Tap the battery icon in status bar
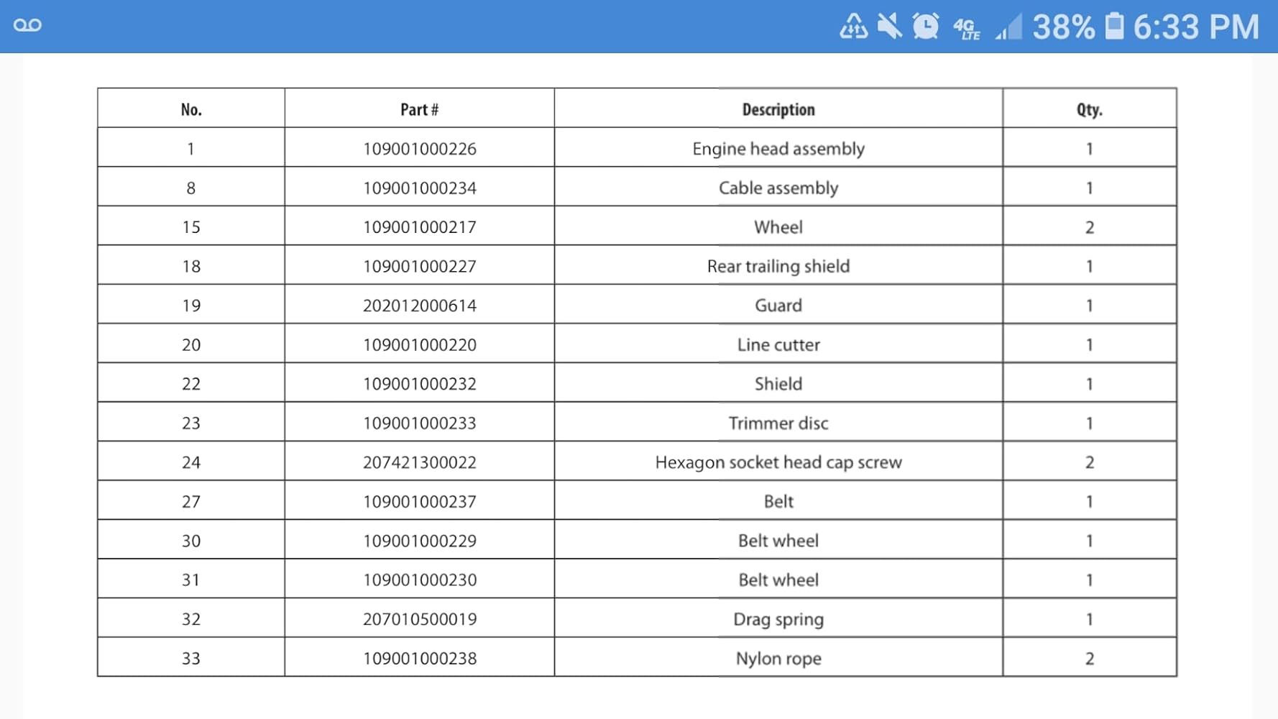This screenshot has width=1278, height=719. pyautogui.click(x=1114, y=26)
